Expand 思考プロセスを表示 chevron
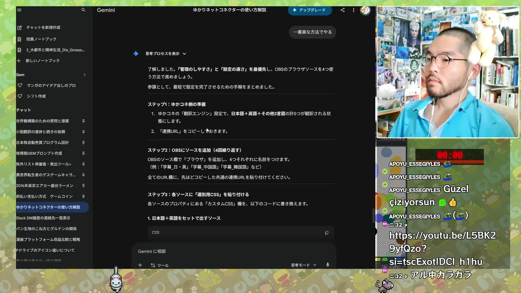The height and width of the screenshot is (293, 521). click(184, 54)
